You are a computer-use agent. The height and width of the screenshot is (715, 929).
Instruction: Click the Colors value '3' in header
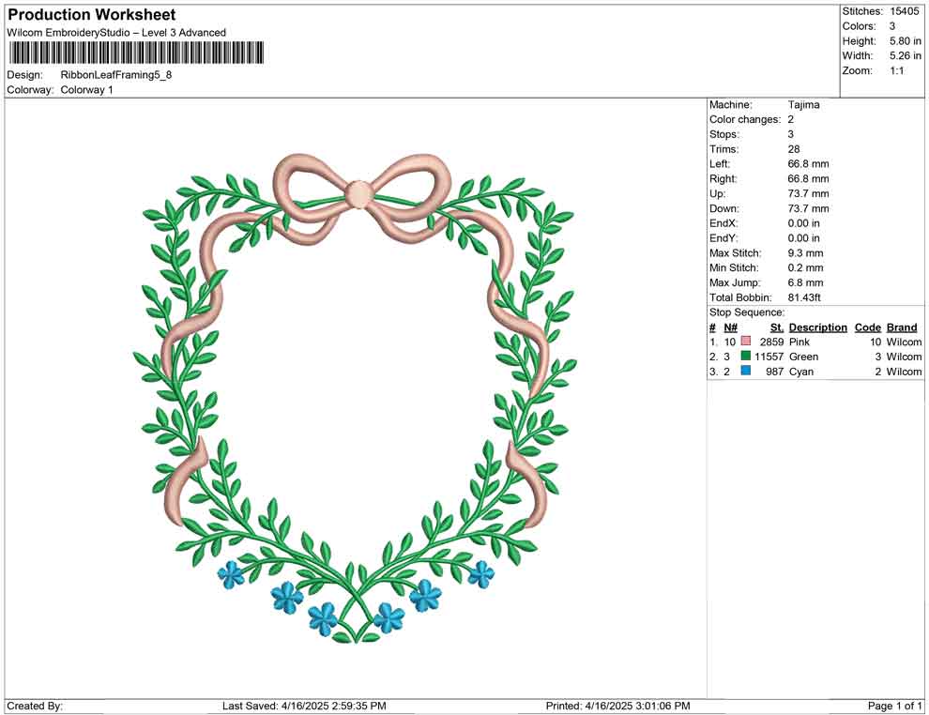(892, 26)
